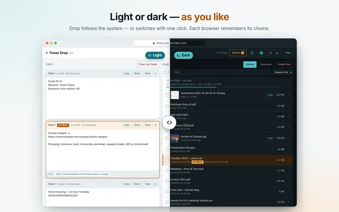Click the Download button

point(266,64)
